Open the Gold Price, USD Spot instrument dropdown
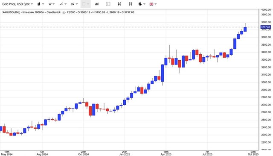The image size is (273, 156). tap(17, 4)
